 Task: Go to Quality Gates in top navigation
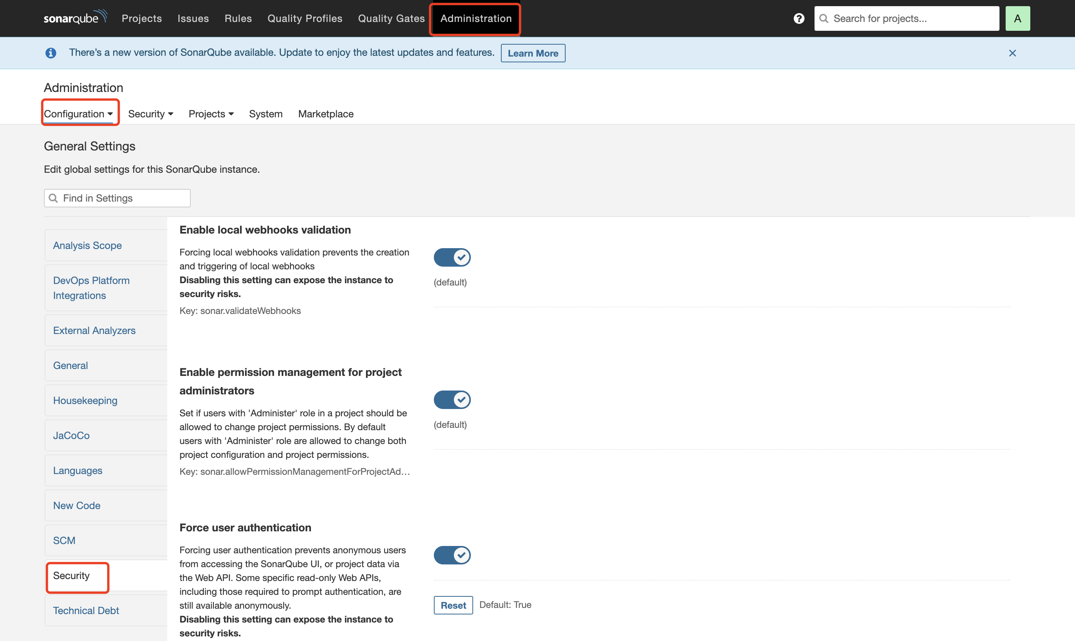tap(391, 18)
